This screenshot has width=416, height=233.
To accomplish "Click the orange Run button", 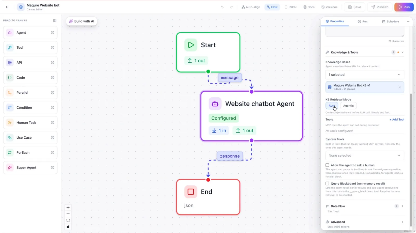I will [404, 7].
